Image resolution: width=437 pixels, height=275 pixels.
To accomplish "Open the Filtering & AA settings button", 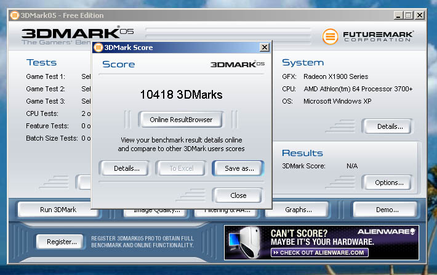I will 227,212.
